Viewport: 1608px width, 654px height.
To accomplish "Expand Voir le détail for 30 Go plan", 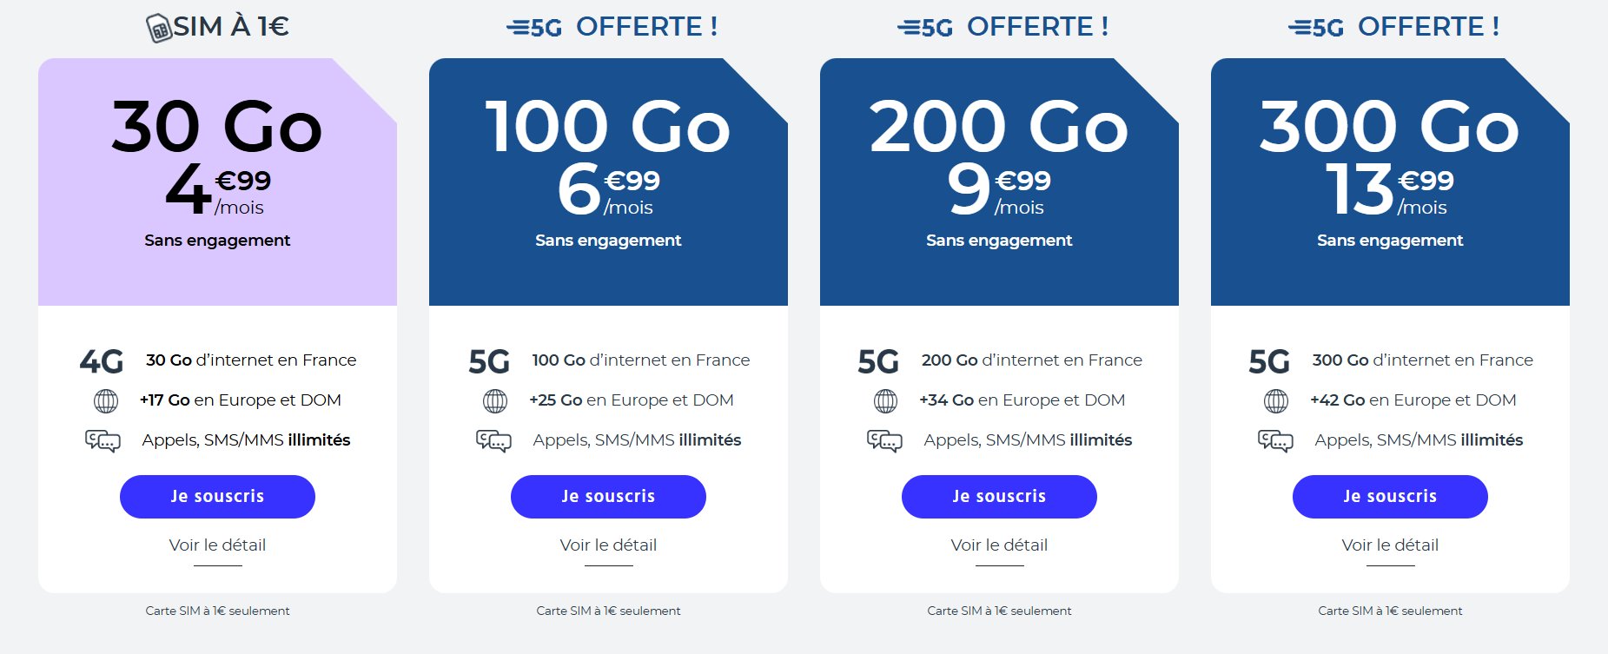I will pyautogui.click(x=217, y=545).
